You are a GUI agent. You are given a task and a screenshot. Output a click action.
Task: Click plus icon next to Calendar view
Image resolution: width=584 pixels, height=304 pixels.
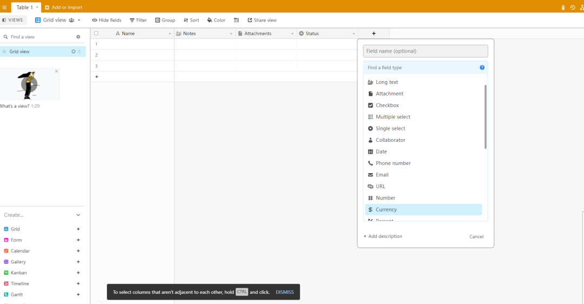coord(78,251)
